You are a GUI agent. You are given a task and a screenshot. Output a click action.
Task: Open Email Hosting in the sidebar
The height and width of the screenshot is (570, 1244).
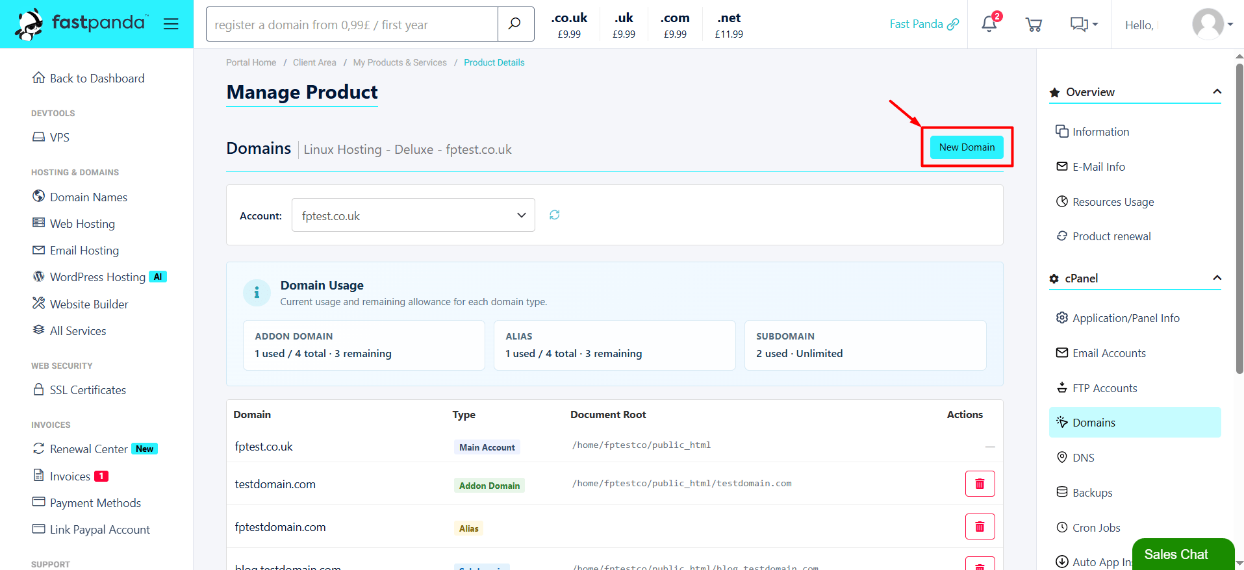pos(76,250)
